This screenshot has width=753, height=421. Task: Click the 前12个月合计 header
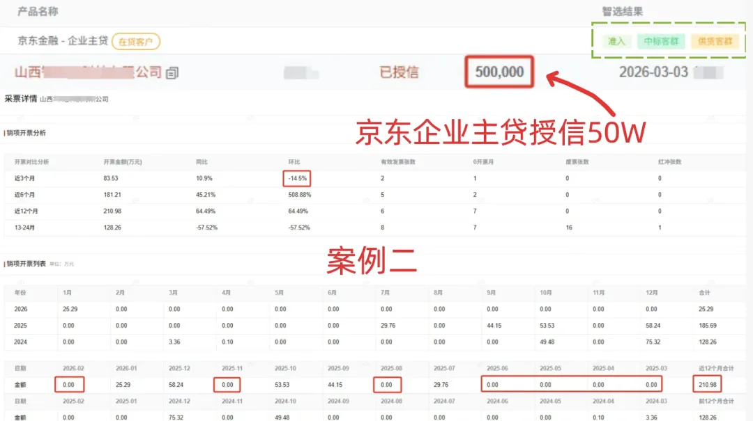tap(716, 401)
